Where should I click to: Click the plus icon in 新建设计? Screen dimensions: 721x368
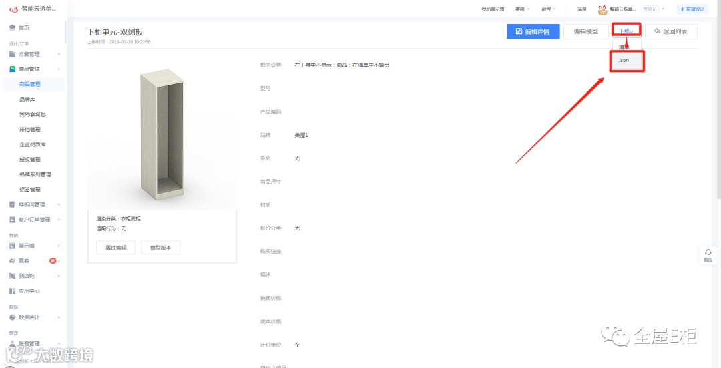(683, 9)
